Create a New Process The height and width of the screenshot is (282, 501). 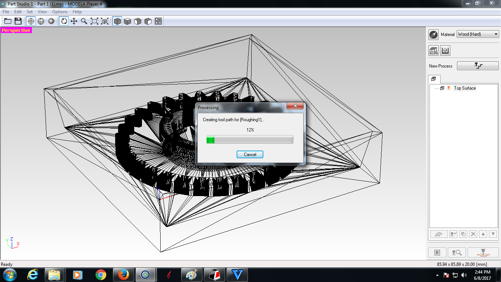click(x=478, y=66)
